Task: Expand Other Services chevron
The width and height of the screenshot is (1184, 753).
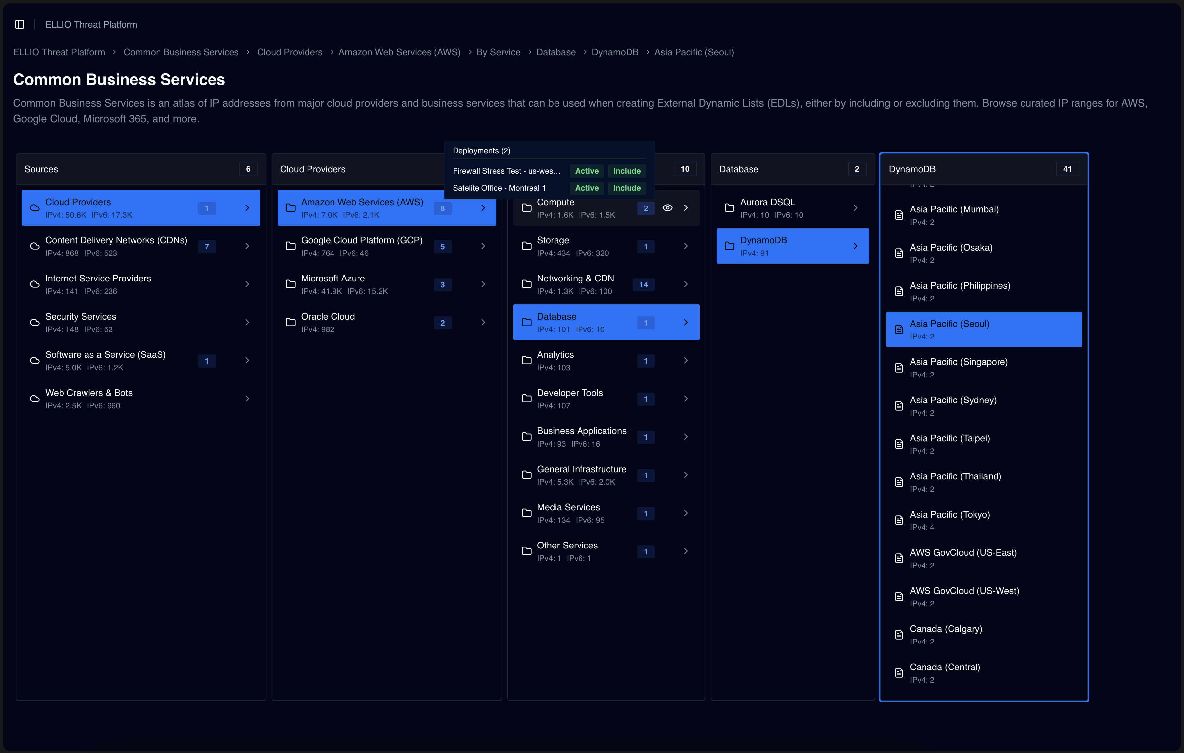Action: coord(686,551)
